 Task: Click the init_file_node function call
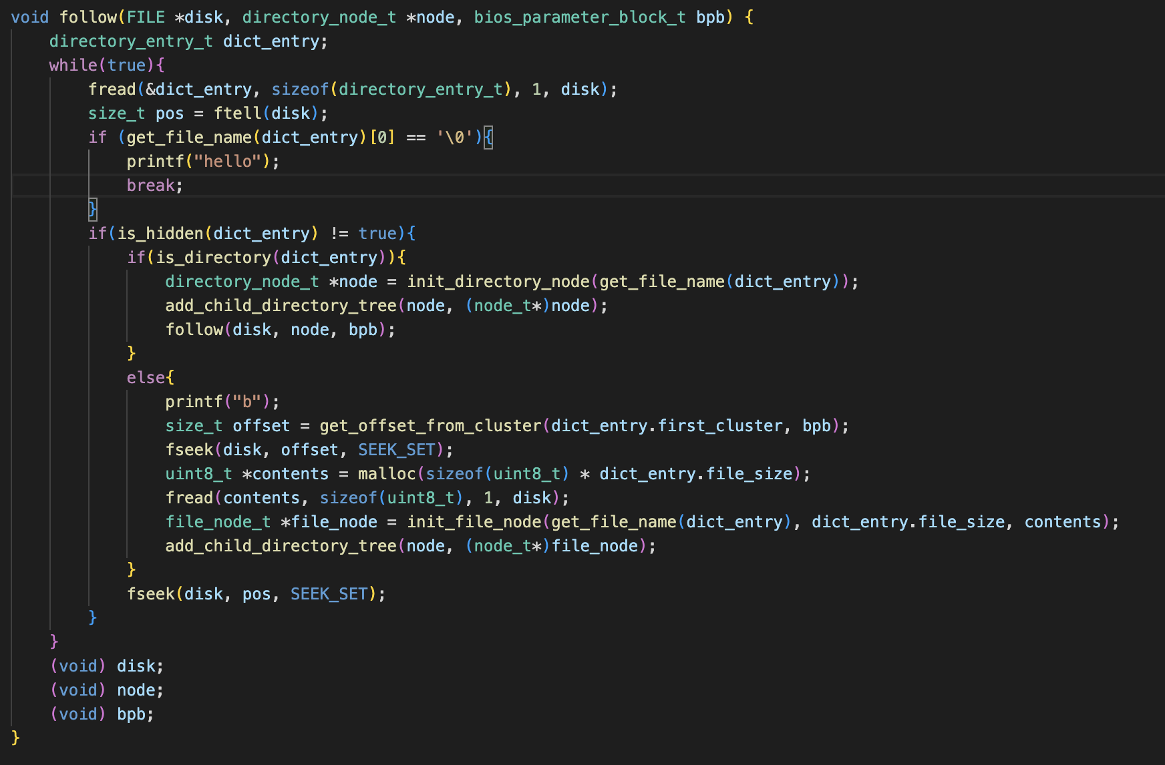coord(474,522)
